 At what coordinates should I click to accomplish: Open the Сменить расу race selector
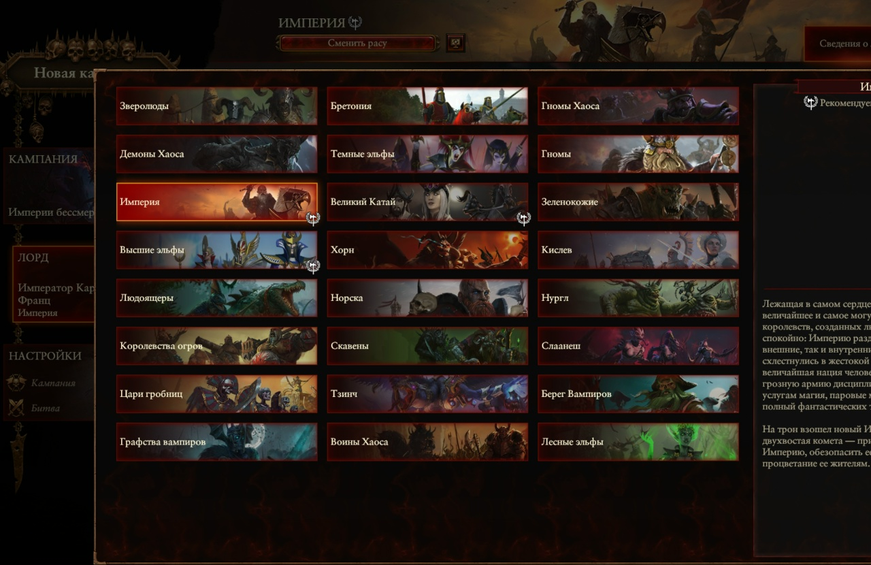pyautogui.click(x=357, y=44)
